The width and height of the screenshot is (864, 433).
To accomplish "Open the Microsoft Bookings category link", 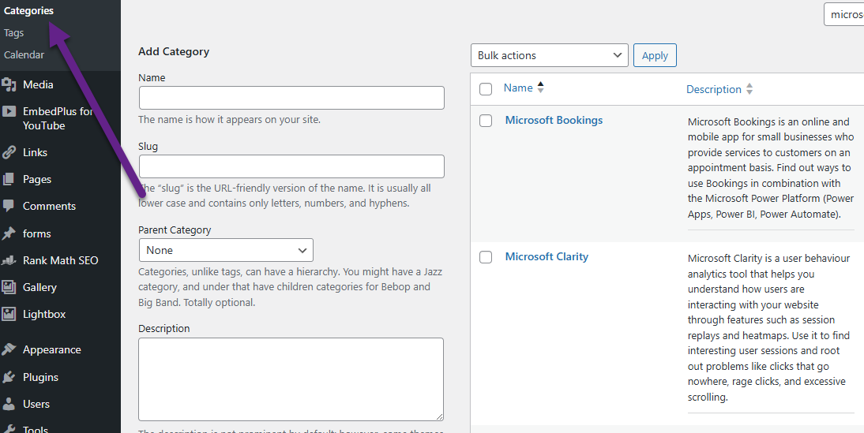I will point(554,120).
